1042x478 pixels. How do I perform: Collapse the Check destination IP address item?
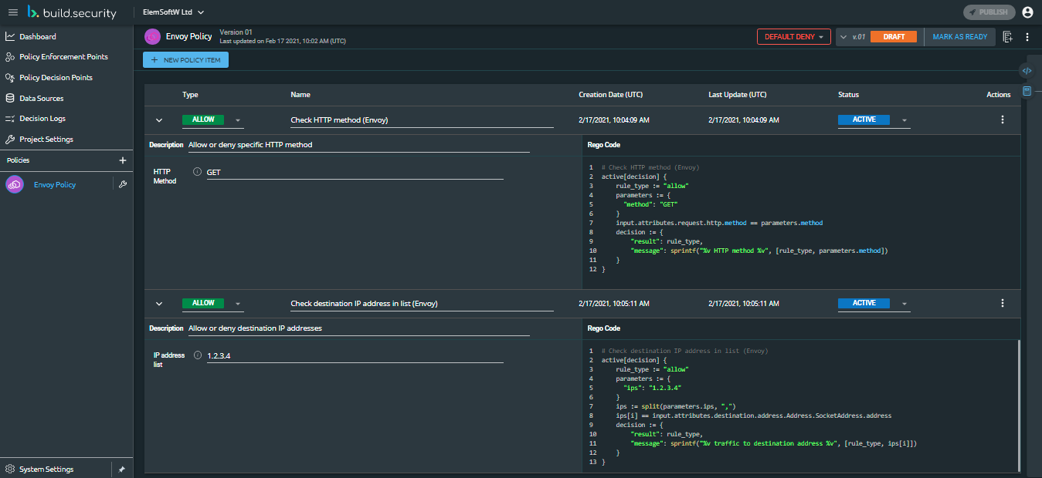tap(160, 304)
